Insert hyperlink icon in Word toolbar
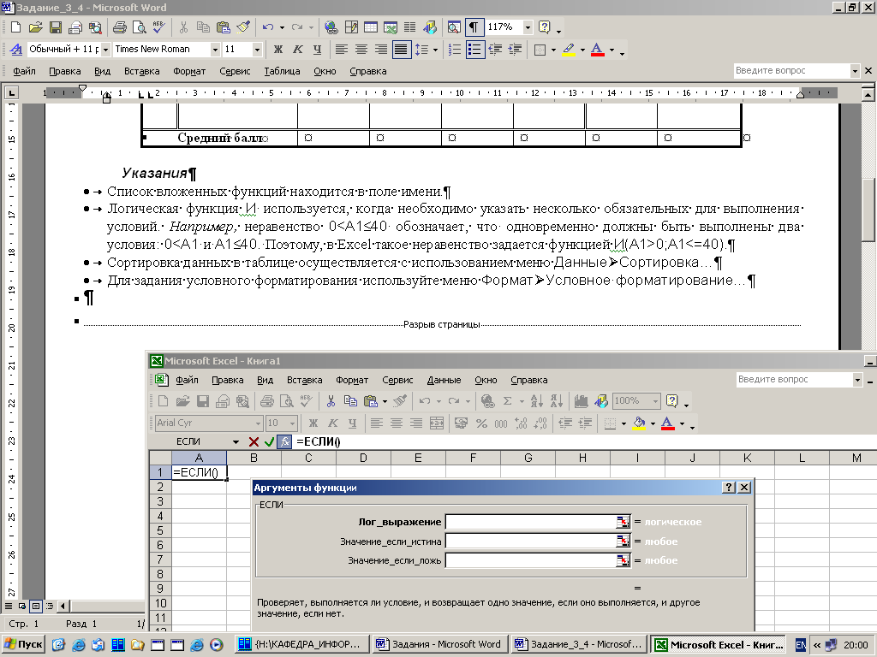 pyautogui.click(x=331, y=27)
